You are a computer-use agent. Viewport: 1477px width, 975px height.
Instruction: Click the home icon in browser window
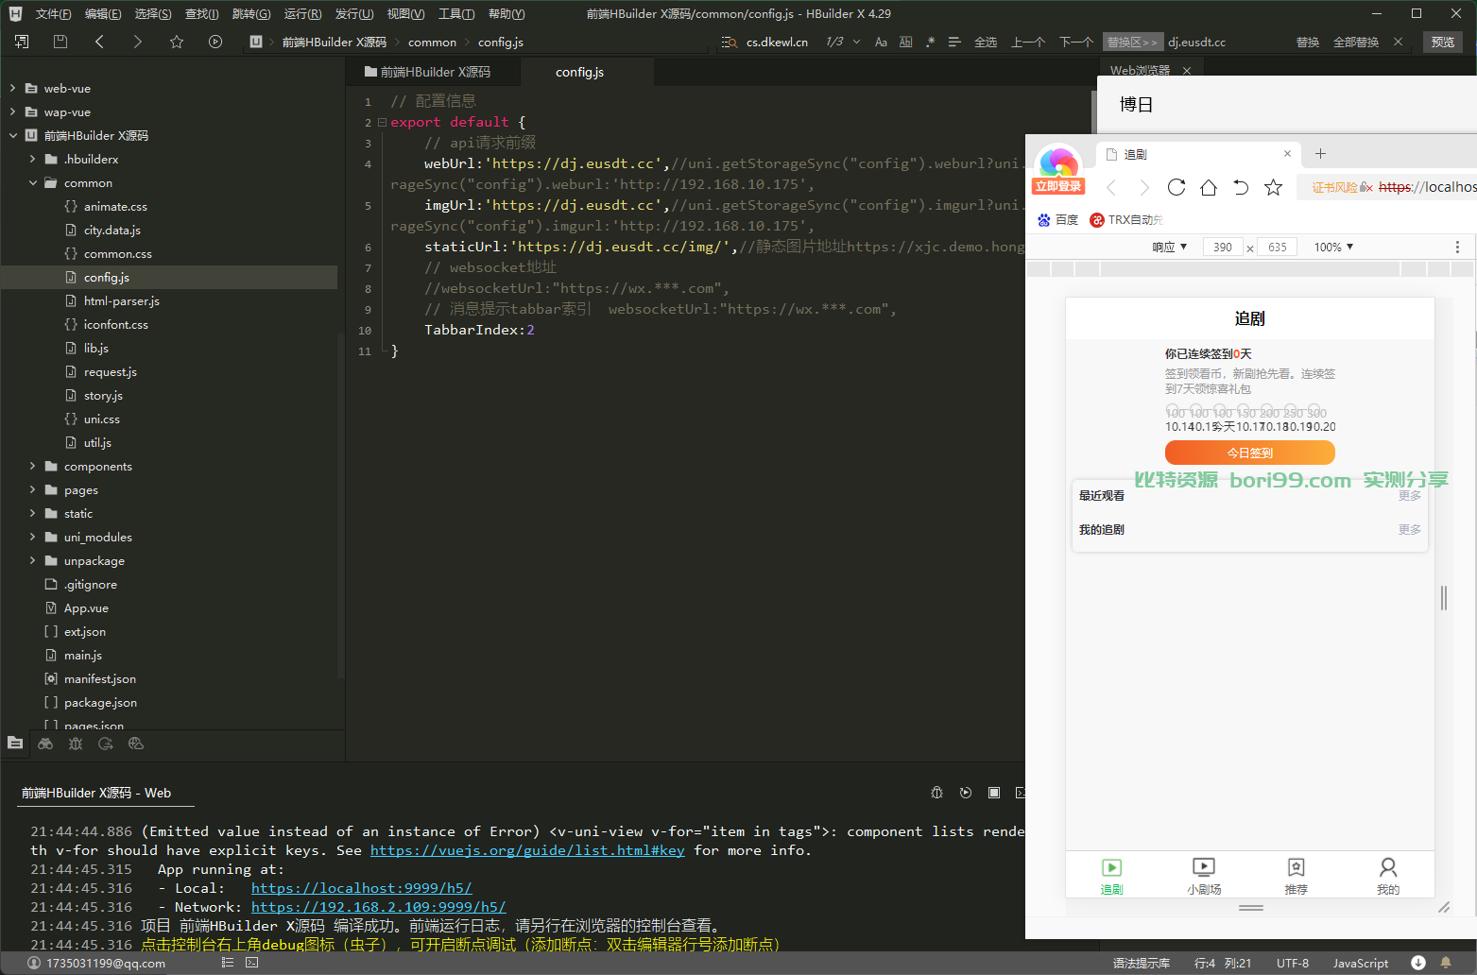point(1209,187)
